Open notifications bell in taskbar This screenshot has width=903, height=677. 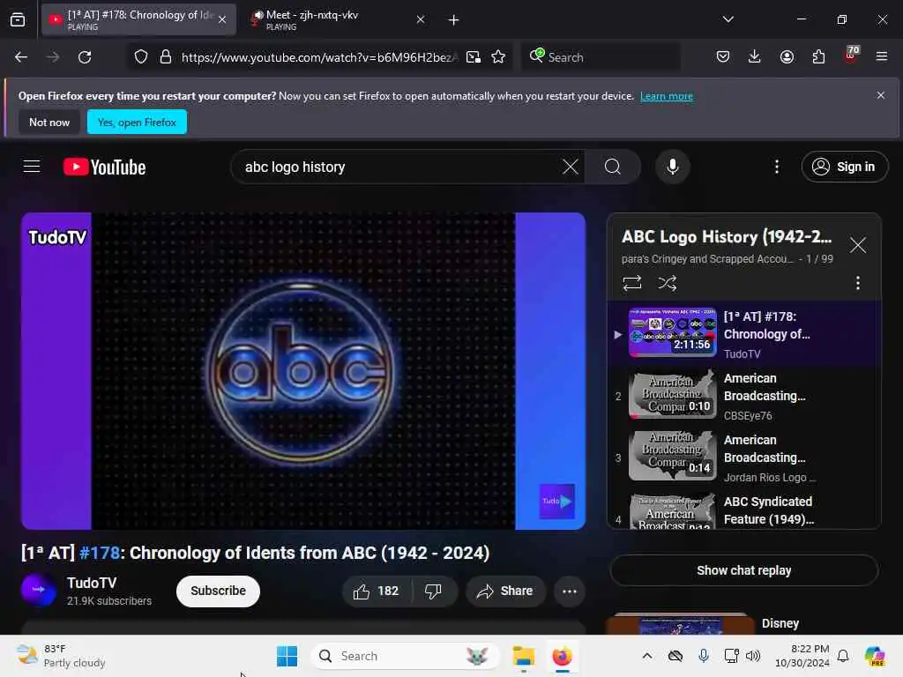pyautogui.click(x=843, y=656)
